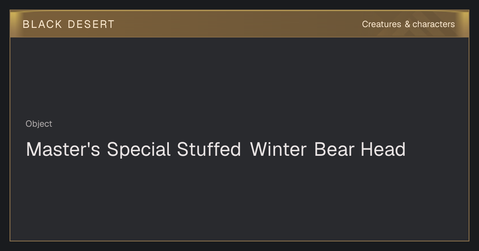The height and width of the screenshot is (251, 479).
Task: Click the Master's Special Stuffed Winter Bear Head title
Action: tap(216, 149)
